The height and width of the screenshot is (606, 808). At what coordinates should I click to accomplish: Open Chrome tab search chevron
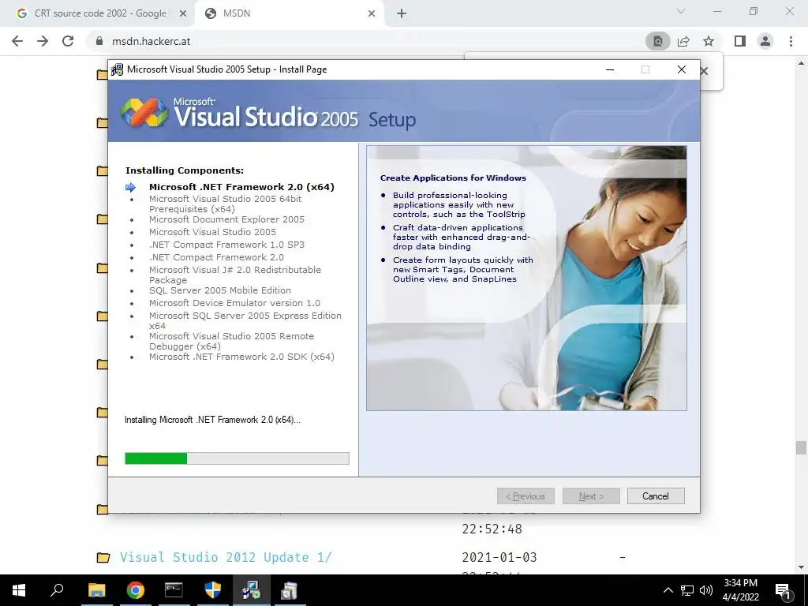pyautogui.click(x=681, y=11)
